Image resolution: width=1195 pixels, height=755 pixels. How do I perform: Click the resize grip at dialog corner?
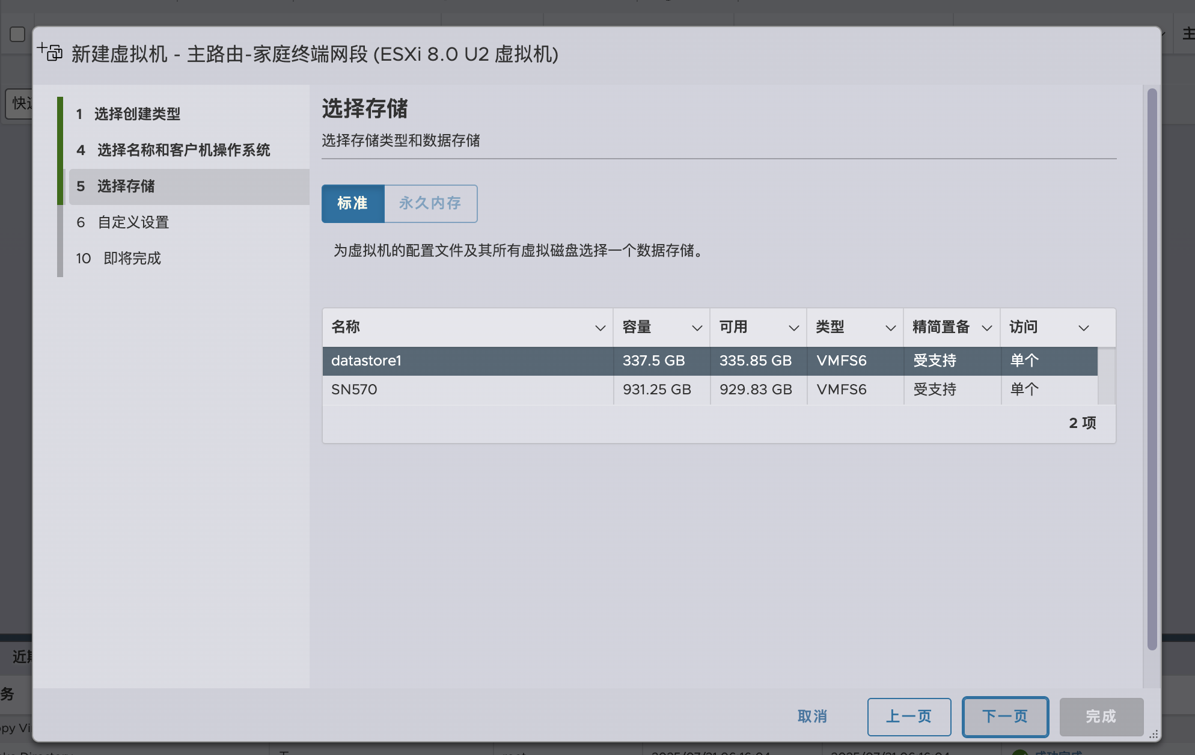(1154, 734)
